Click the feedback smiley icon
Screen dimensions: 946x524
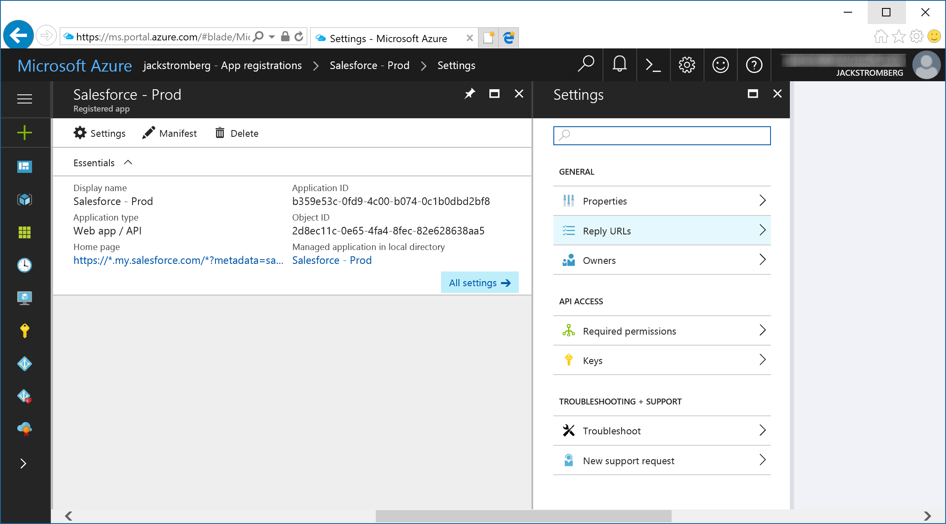(720, 65)
